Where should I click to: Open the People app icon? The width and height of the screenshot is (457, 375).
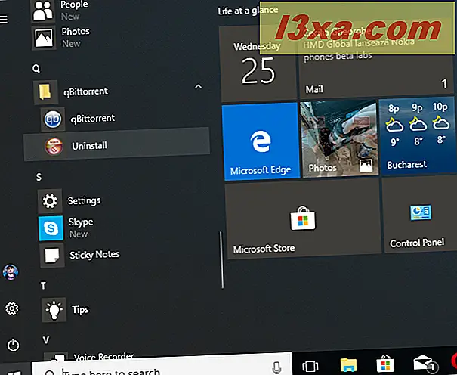(x=42, y=11)
